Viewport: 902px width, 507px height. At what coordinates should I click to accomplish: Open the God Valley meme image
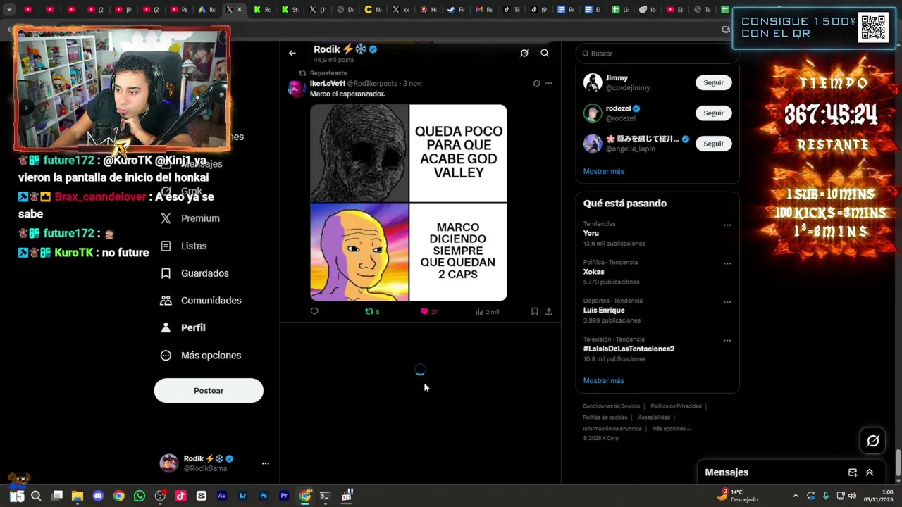tap(409, 203)
